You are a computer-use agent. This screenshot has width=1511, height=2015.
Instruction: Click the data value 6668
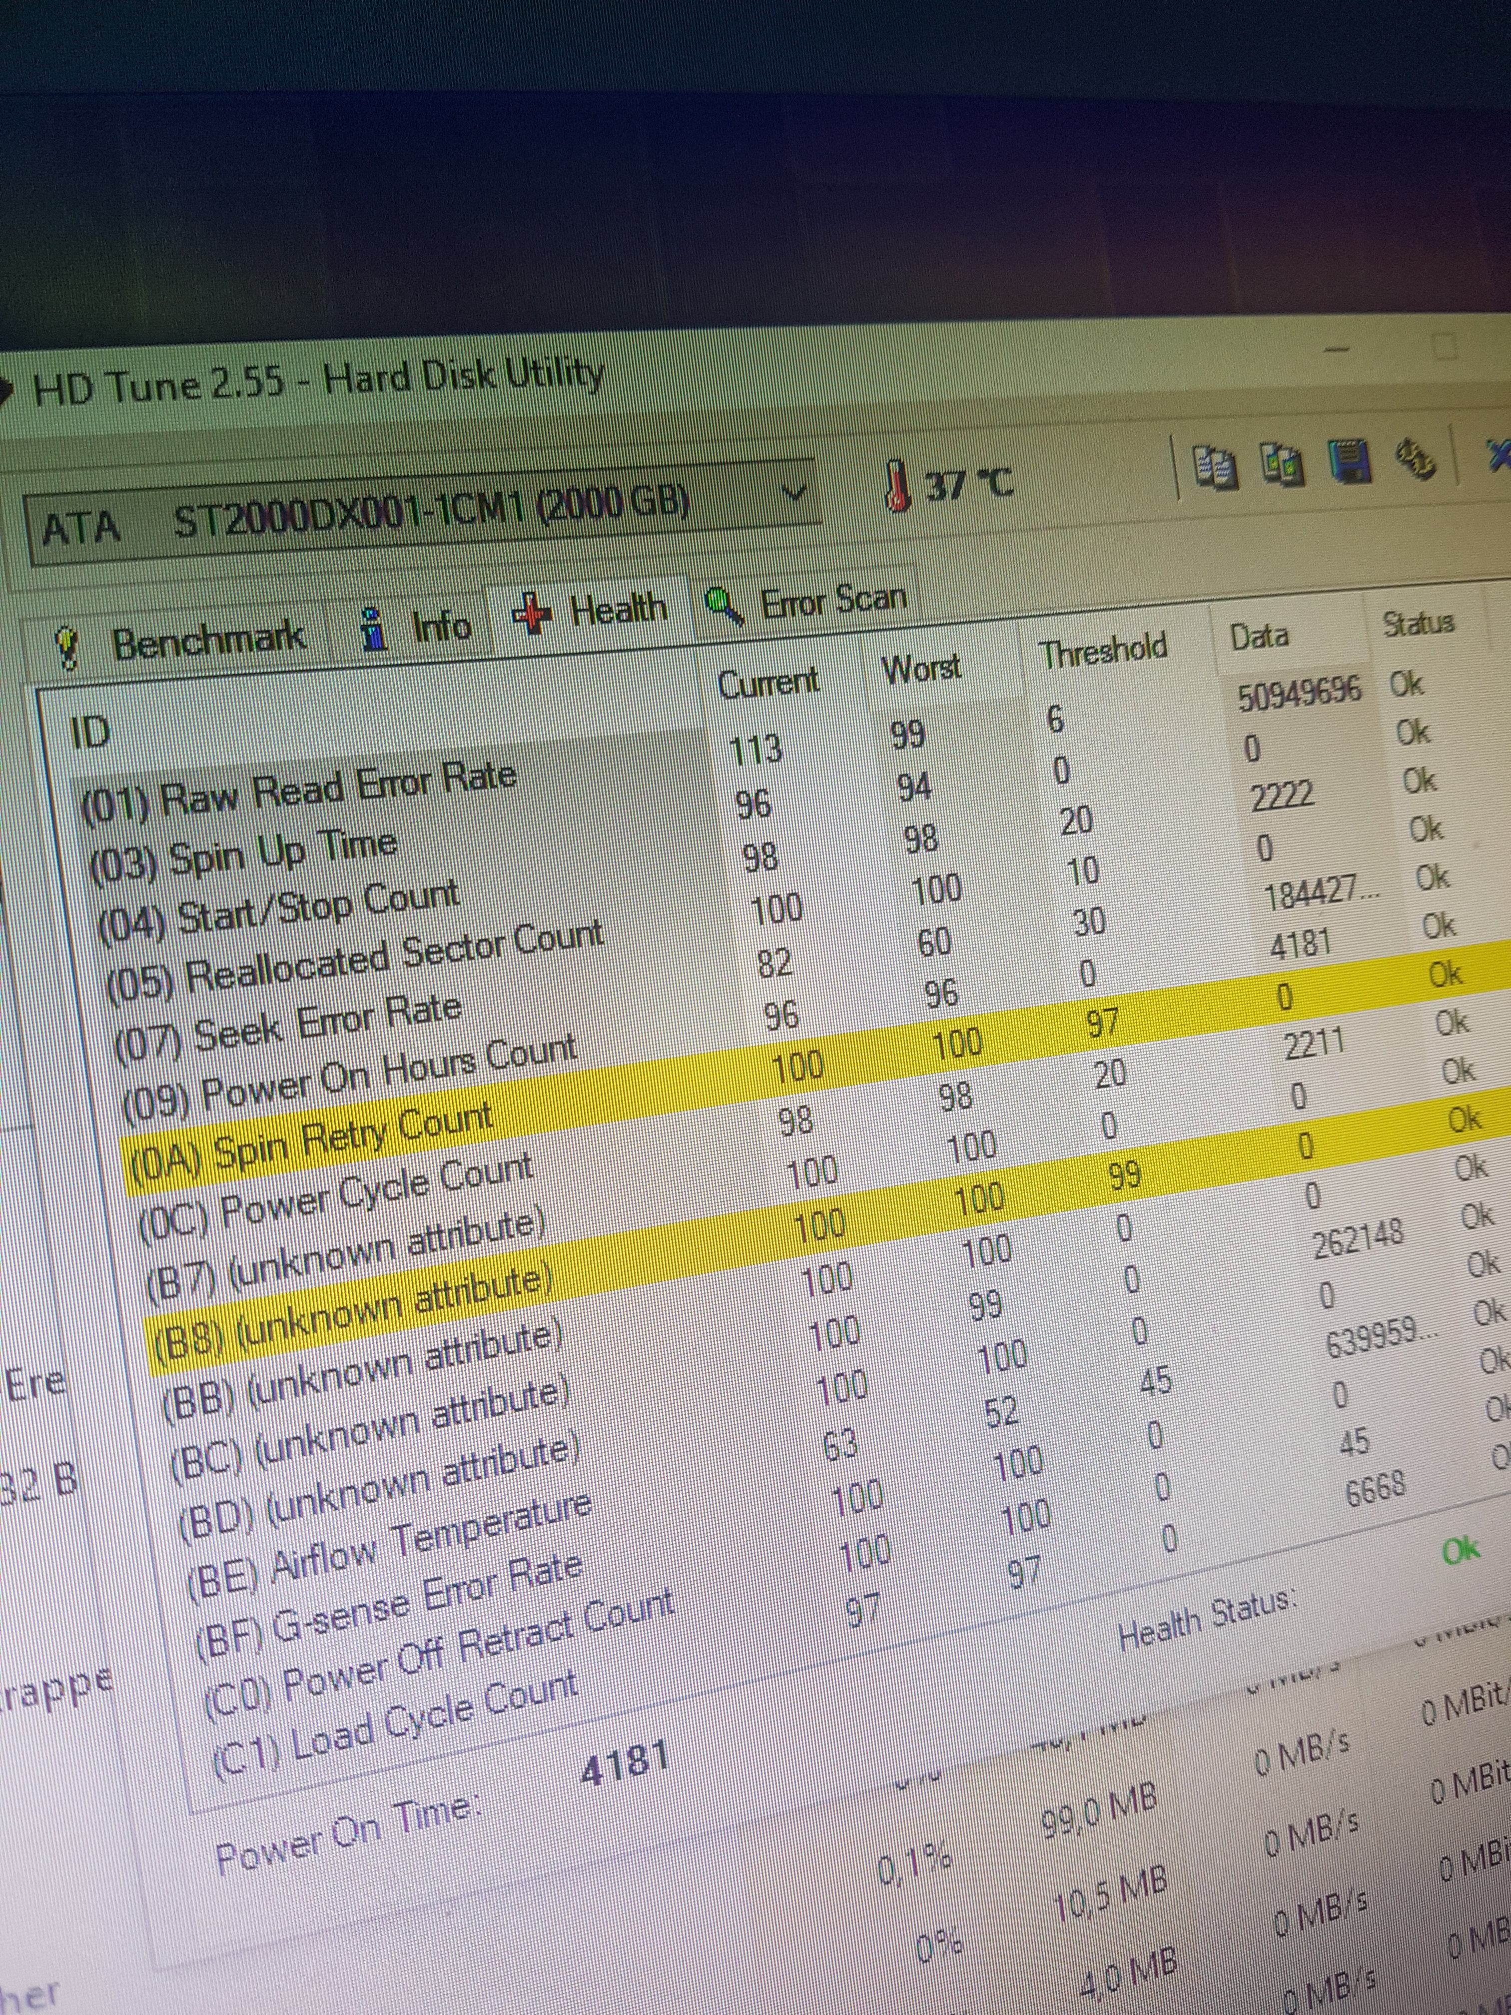pyautogui.click(x=1375, y=1490)
